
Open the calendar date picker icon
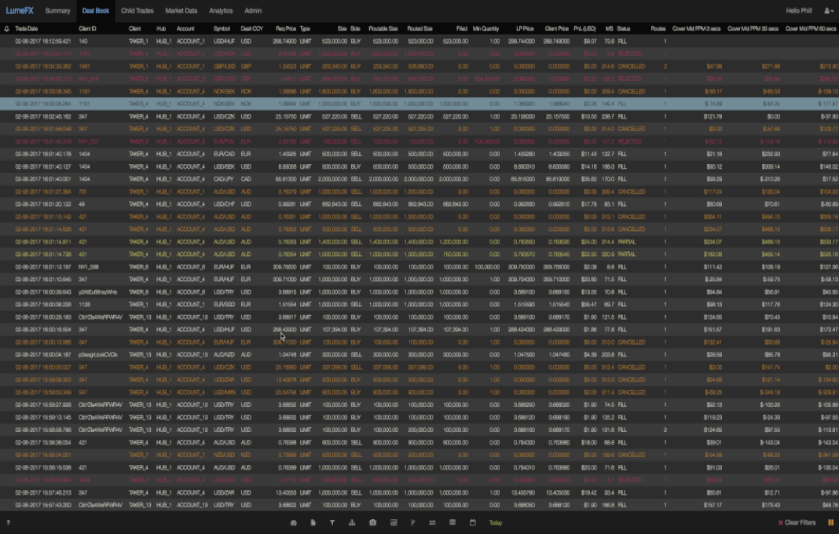coord(472,523)
